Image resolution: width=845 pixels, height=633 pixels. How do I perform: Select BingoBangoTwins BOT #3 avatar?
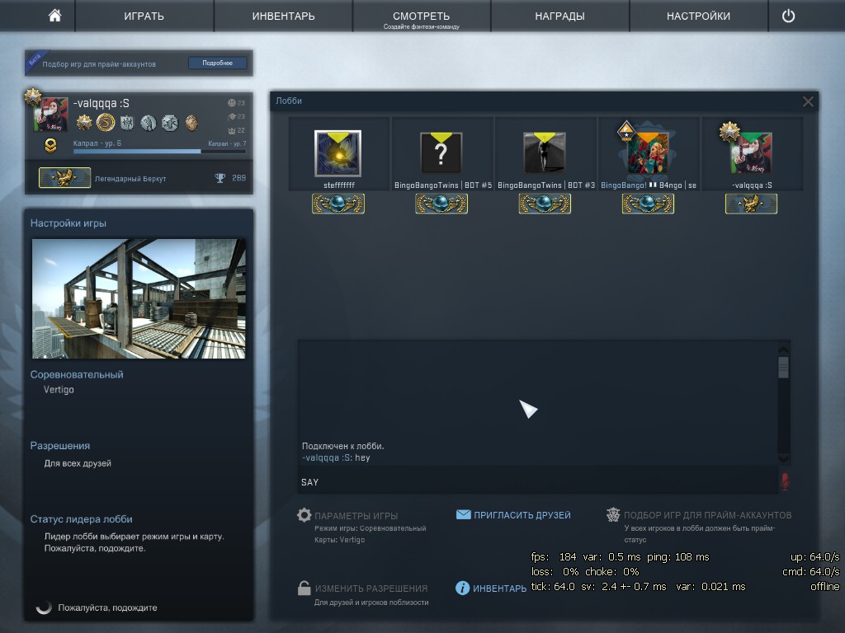(x=545, y=153)
